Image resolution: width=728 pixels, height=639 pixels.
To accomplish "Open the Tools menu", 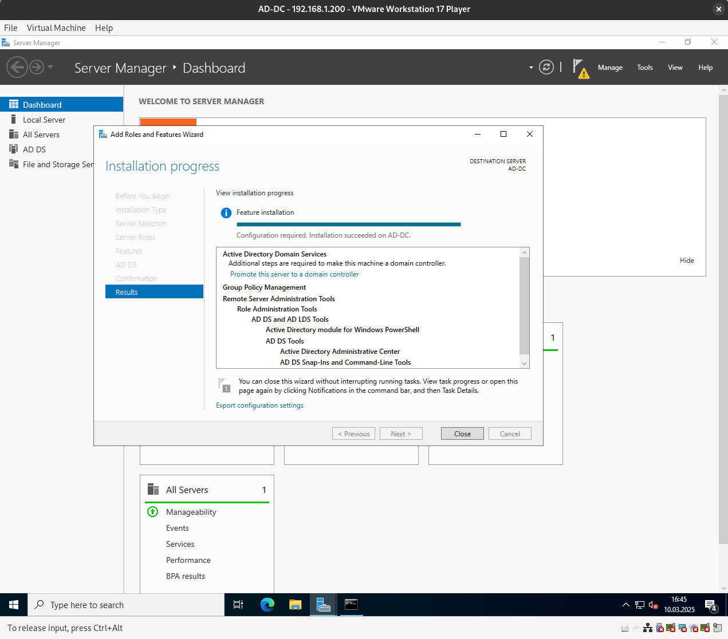I will (644, 68).
